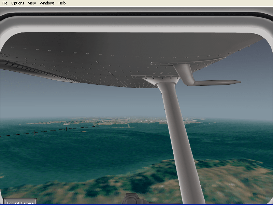This screenshot has height=205, width=273.
Task: Click the Cockpit Camera button
Action: click(20, 202)
